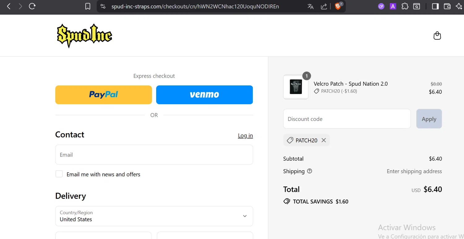Click the crossed-out $8.00 price
This screenshot has height=239, width=464.
[x=436, y=84]
